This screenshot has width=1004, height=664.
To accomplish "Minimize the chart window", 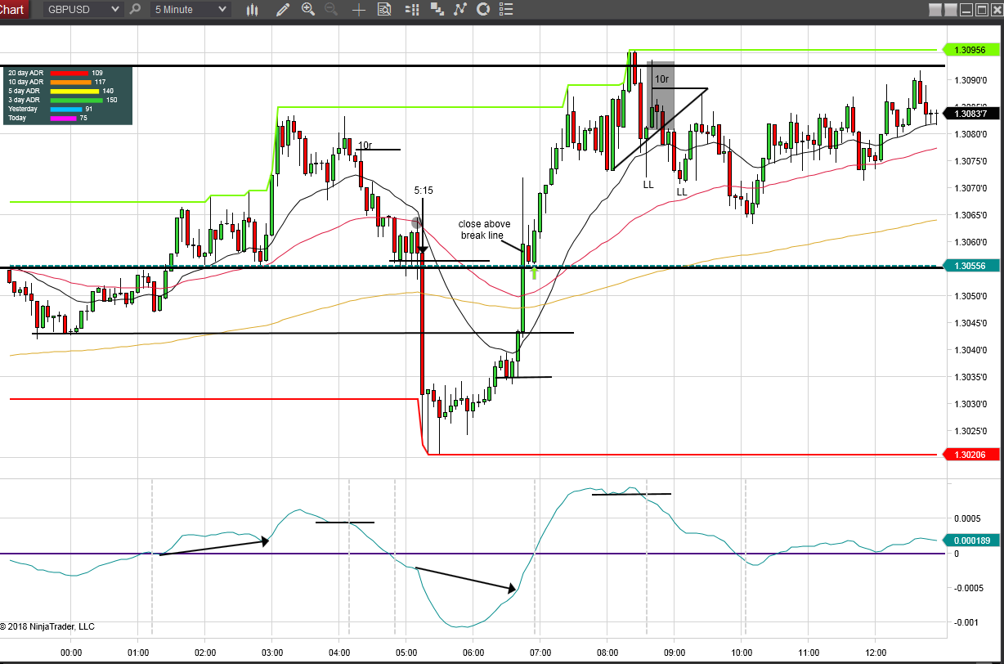I will [966, 9].
